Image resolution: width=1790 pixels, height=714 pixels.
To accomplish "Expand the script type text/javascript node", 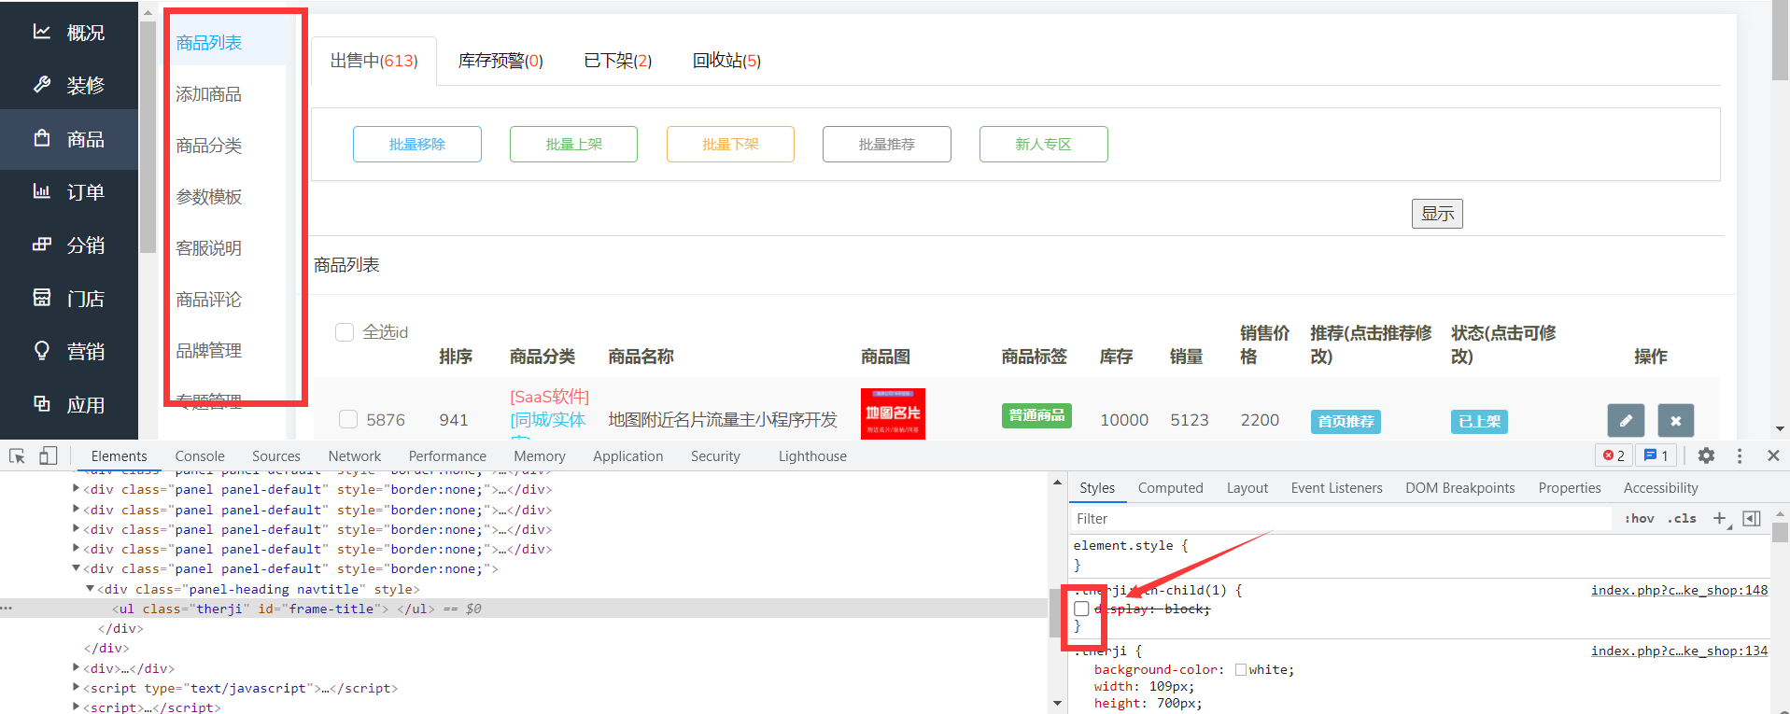I will (77, 688).
